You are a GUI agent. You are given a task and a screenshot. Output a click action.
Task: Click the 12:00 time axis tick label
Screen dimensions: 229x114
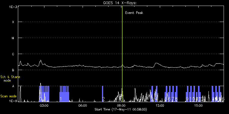tap(160, 105)
